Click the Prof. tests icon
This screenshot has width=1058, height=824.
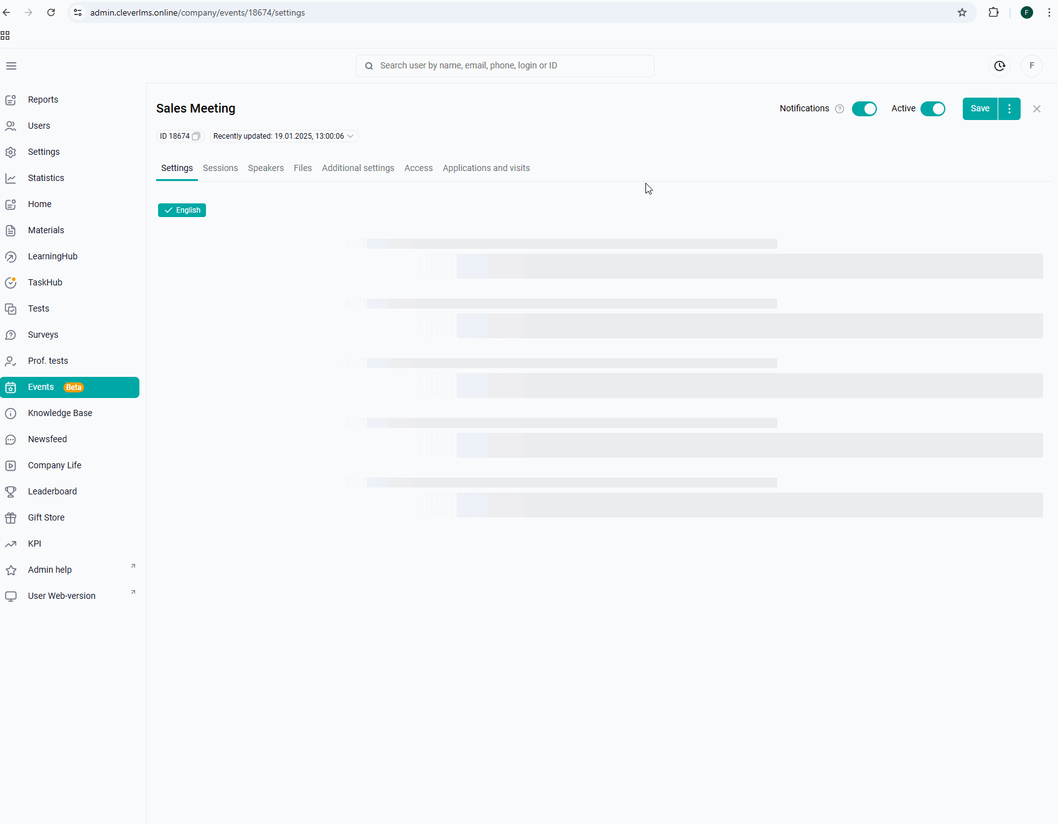pos(11,361)
